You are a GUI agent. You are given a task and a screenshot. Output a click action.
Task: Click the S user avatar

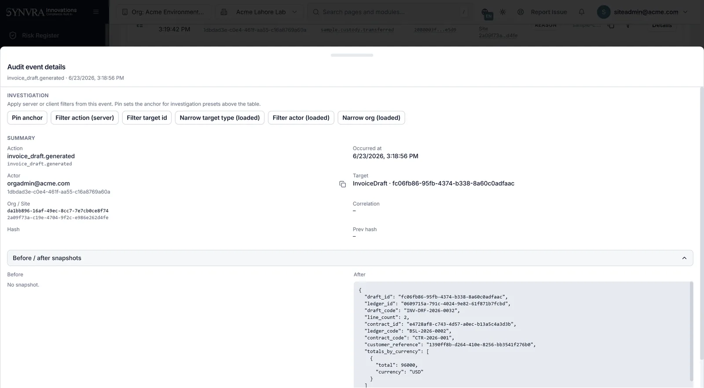click(604, 12)
